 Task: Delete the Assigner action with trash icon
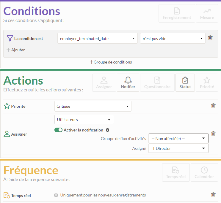click(x=213, y=134)
